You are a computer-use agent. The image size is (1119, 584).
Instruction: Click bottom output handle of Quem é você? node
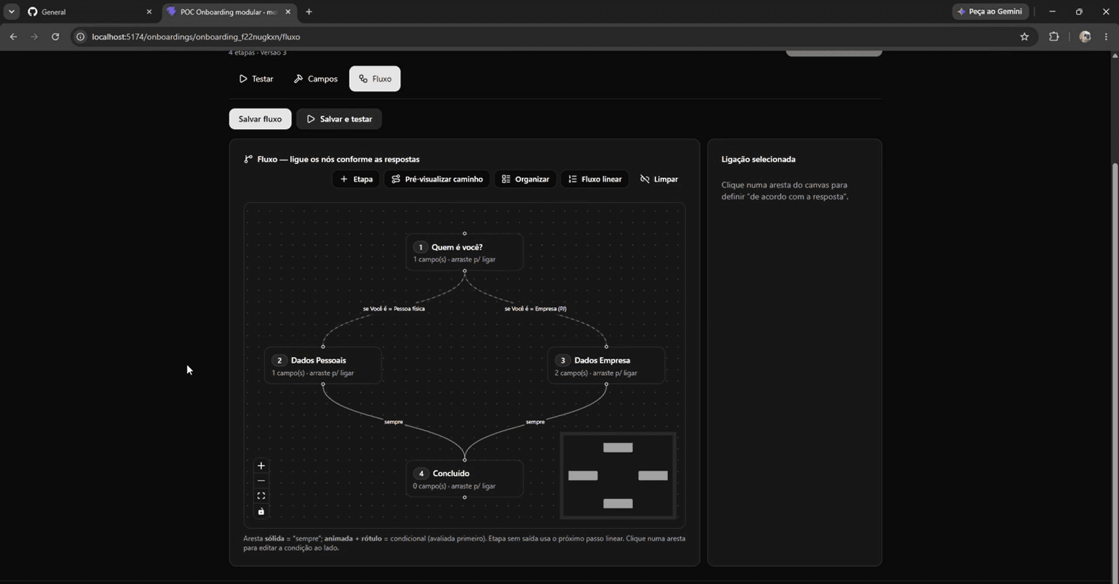pos(465,271)
